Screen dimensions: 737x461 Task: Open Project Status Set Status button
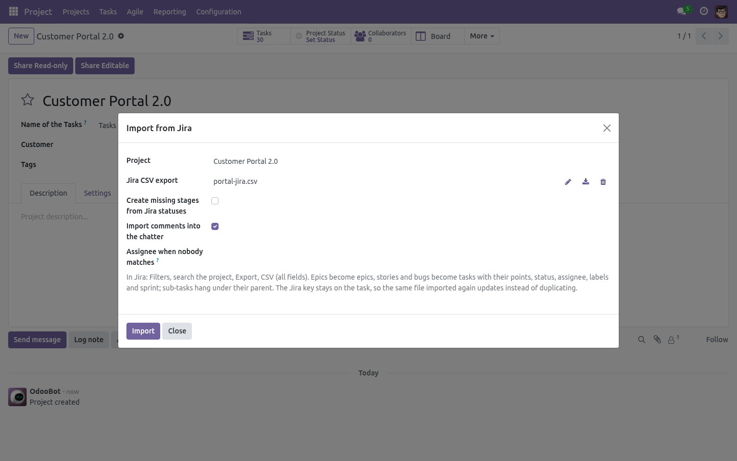320,36
